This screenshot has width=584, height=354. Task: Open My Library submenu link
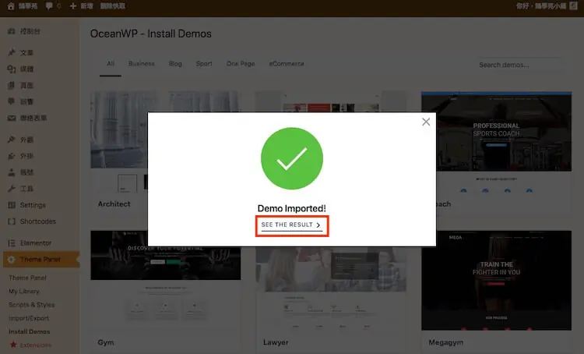(x=24, y=291)
